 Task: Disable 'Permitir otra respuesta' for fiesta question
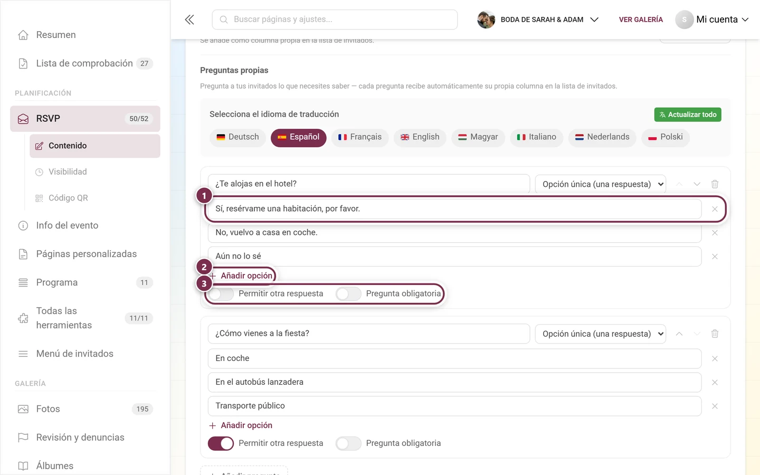click(x=221, y=443)
